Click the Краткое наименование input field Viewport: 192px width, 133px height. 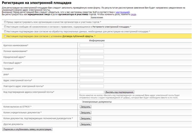point(92,45)
